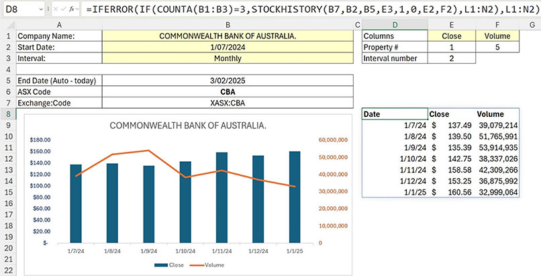
Task: Click the $180.00 axis label on chart
Action: click(40, 140)
